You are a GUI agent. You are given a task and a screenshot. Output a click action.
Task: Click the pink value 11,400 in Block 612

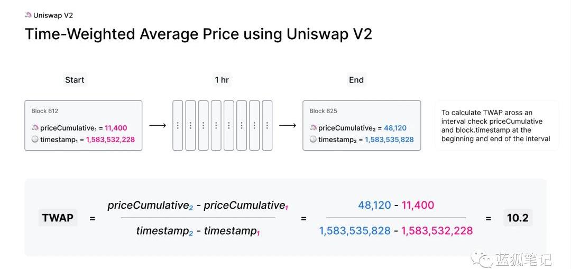click(116, 128)
